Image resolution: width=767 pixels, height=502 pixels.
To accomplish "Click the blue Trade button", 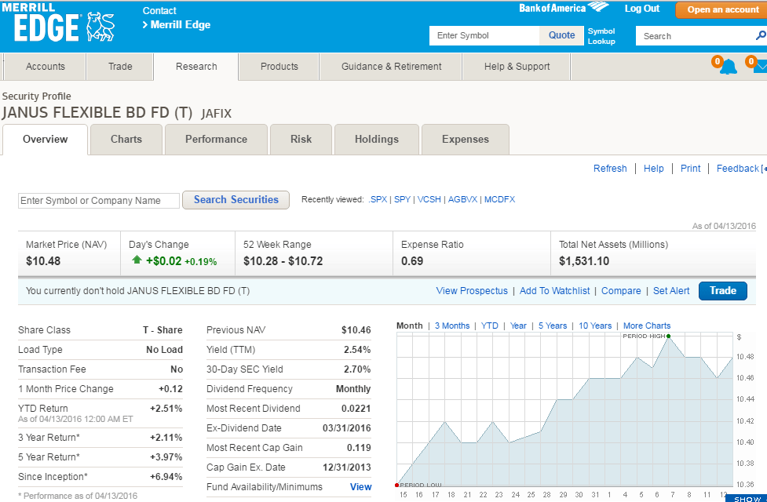I will [722, 290].
